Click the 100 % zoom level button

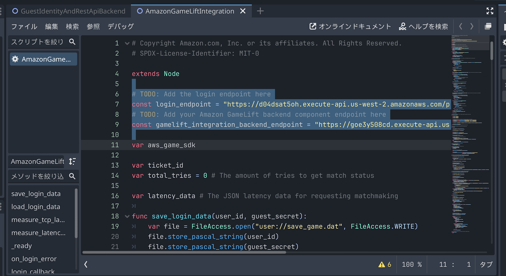pos(412,265)
